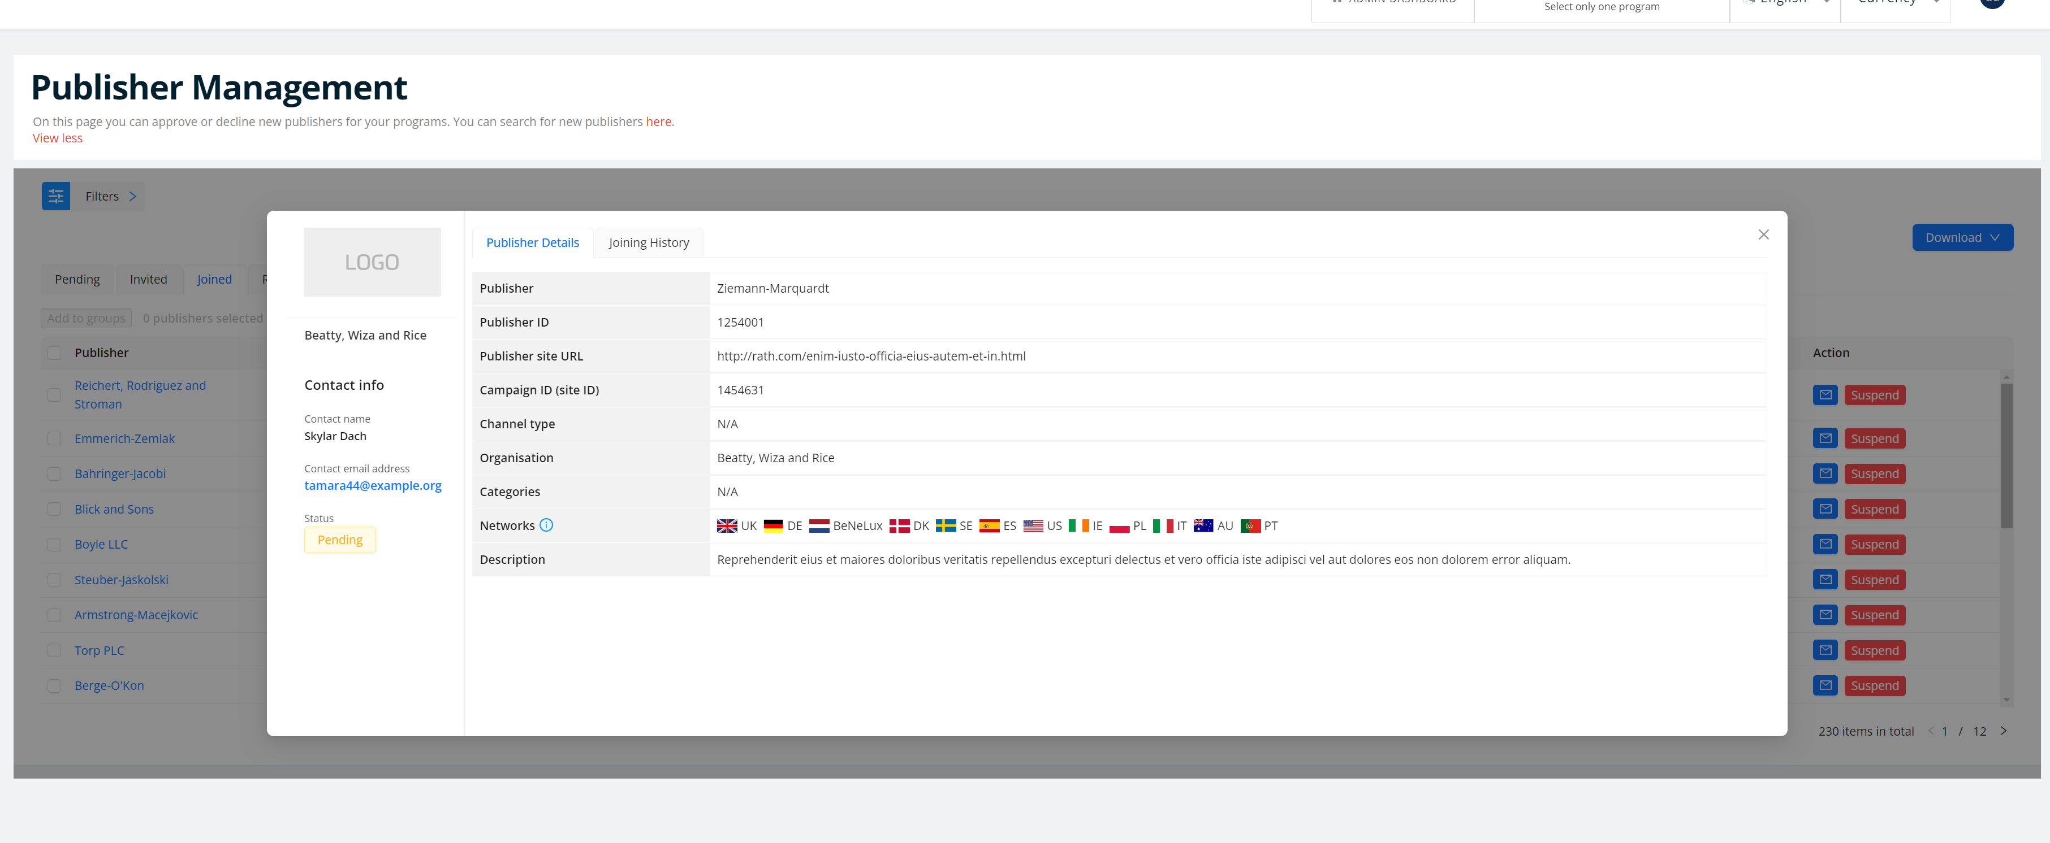This screenshot has width=2050, height=843.
Task: Open the Pending publishers tab
Action: (x=77, y=279)
